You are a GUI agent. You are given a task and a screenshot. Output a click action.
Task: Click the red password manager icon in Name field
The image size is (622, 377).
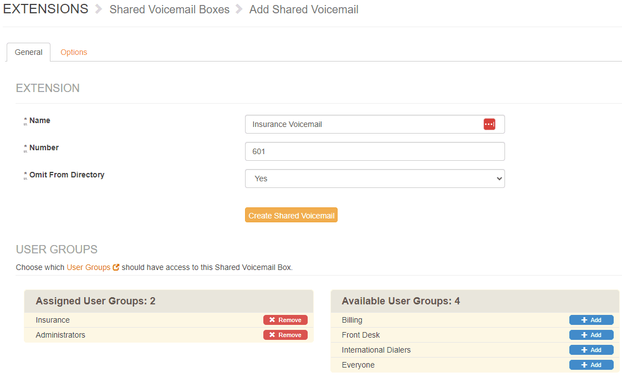[x=489, y=124]
